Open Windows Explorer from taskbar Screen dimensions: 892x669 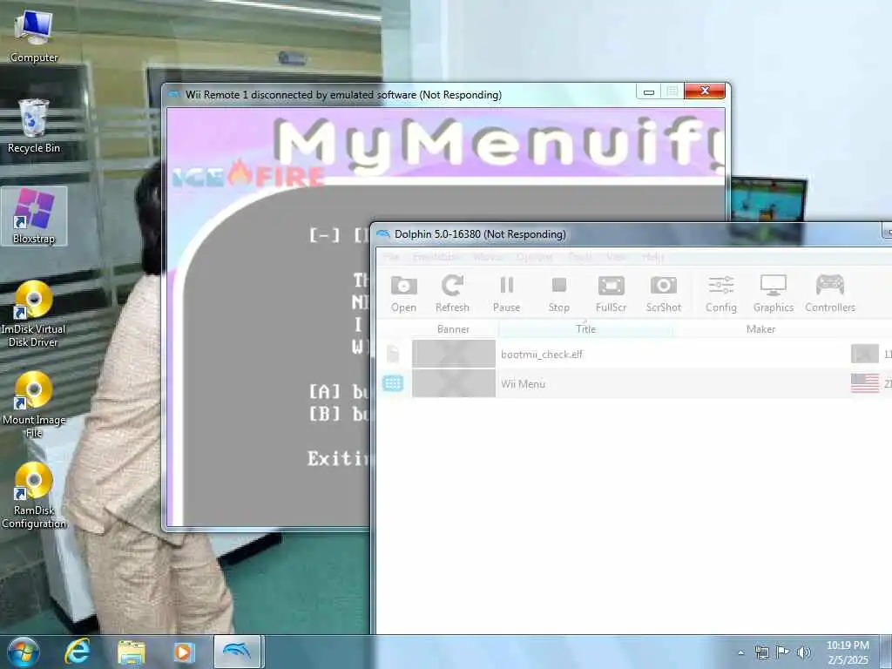[x=132, y=652]
